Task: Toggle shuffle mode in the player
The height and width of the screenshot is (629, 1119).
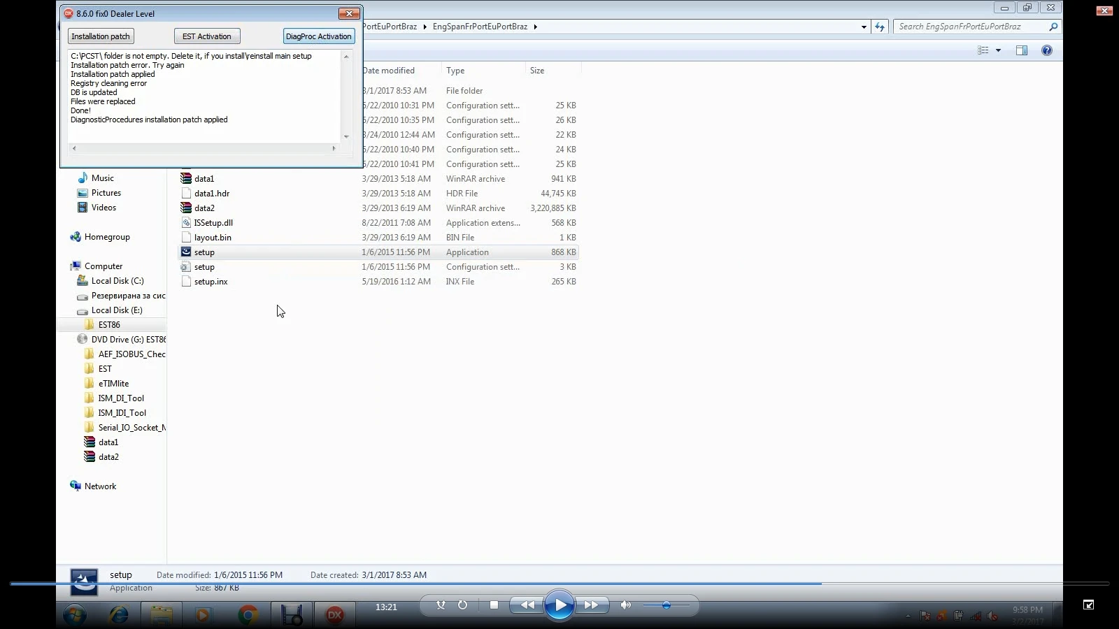Action: (441, 605)
